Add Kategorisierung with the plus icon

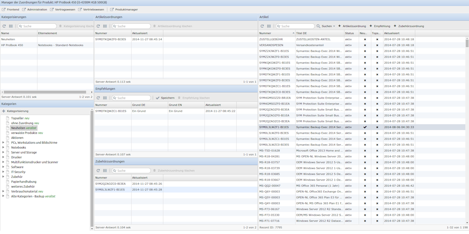coord(4,111)
